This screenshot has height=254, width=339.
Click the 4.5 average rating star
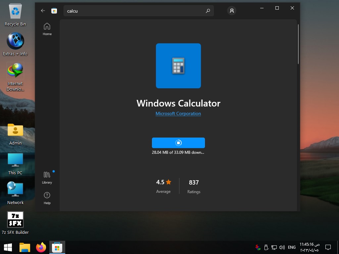pos(169,182)
